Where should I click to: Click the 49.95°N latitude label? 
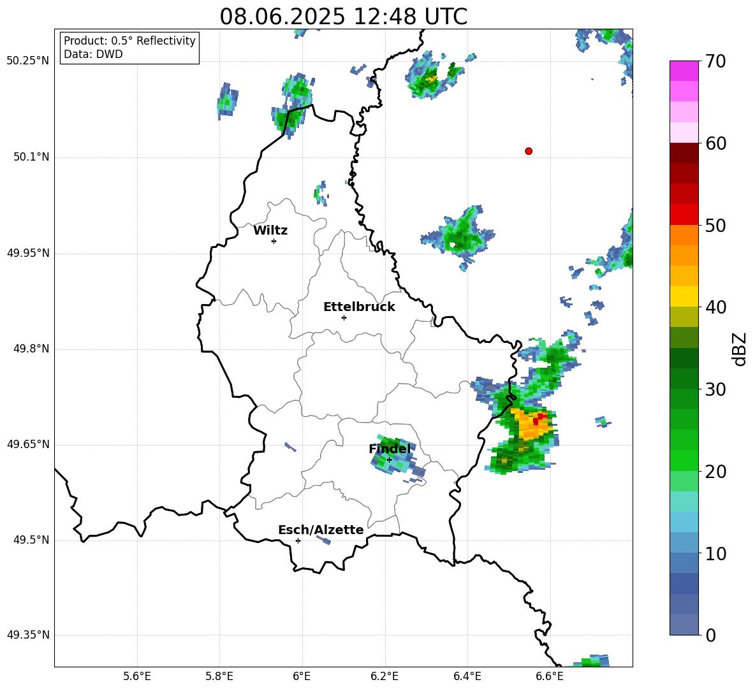(x=28, y=252)
